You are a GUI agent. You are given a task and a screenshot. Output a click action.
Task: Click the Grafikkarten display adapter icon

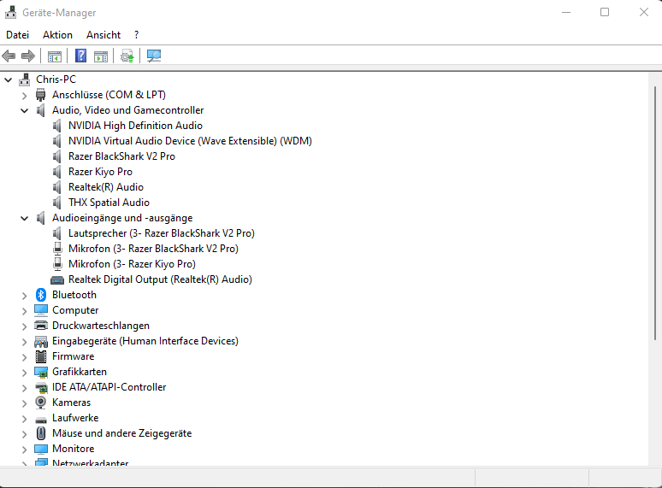coord(41,372)
